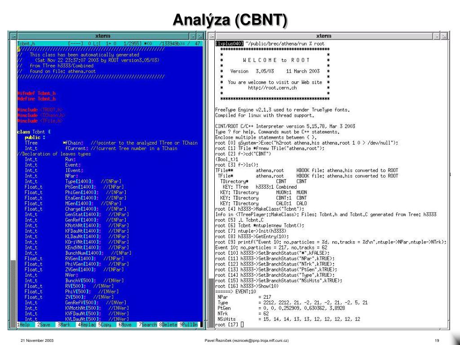Screen dimensions: 460x345
Task: Click the left xterm scrollbar thumb
Action: coord(13,294)
